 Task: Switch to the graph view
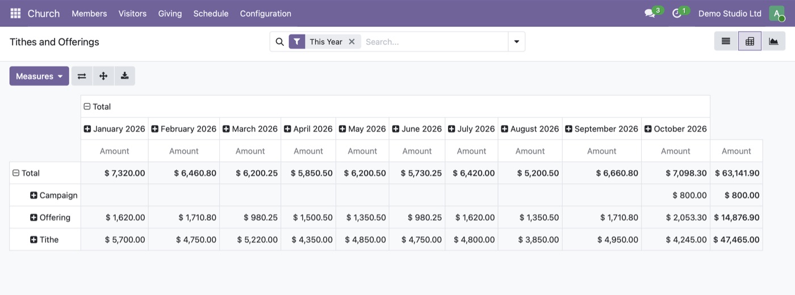[773, 41]
